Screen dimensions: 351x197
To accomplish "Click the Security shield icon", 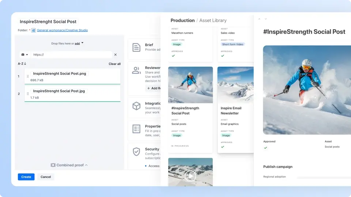I will [136, 152].
